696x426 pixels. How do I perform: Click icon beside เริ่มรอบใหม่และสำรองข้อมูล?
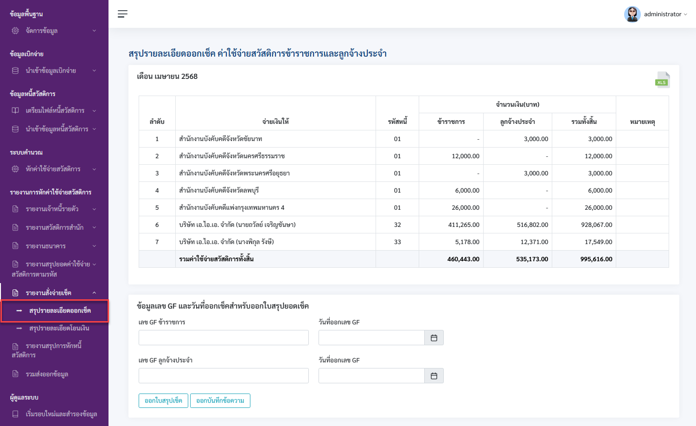pos(15,414)
